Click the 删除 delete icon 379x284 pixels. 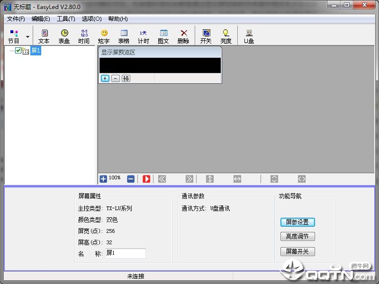(183, 36)
